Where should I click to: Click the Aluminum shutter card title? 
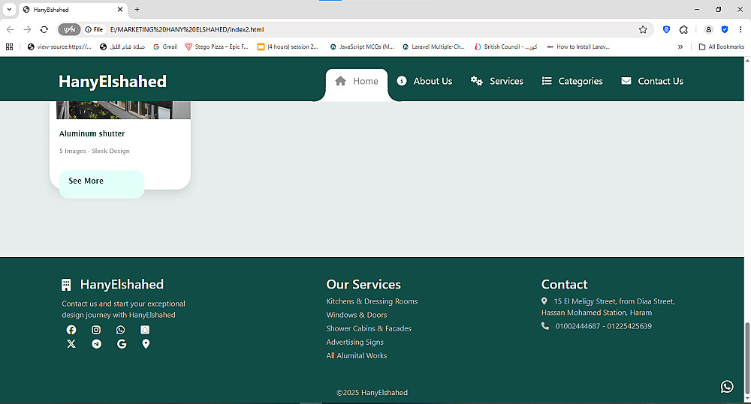click(92, 134)
